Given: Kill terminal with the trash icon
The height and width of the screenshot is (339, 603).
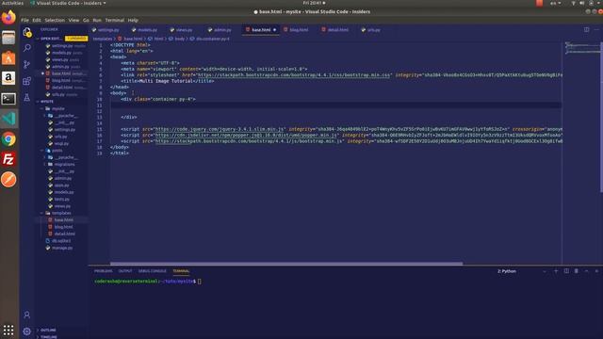Looking at the screenshot, I should (x=576, y=271).
